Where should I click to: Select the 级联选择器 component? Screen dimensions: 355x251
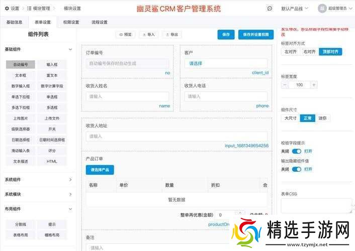coord(21,129)
